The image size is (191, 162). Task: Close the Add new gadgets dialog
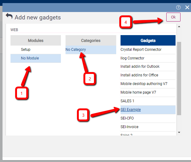click(187, 7)
